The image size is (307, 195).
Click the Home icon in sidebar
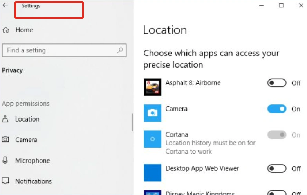pyautogui.click(x=5, y=30)
